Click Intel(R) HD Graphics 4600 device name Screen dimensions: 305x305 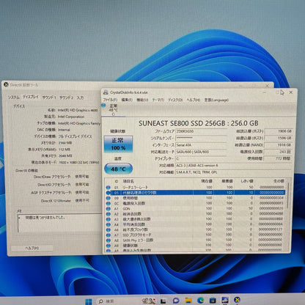point(78,110)
